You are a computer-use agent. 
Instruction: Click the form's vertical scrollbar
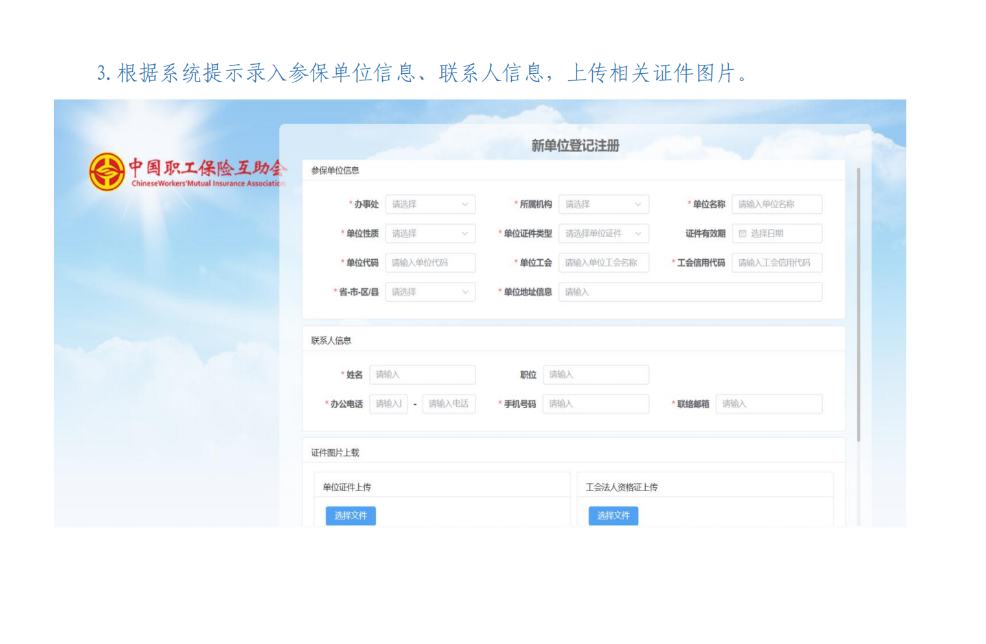tap(858, 305)
